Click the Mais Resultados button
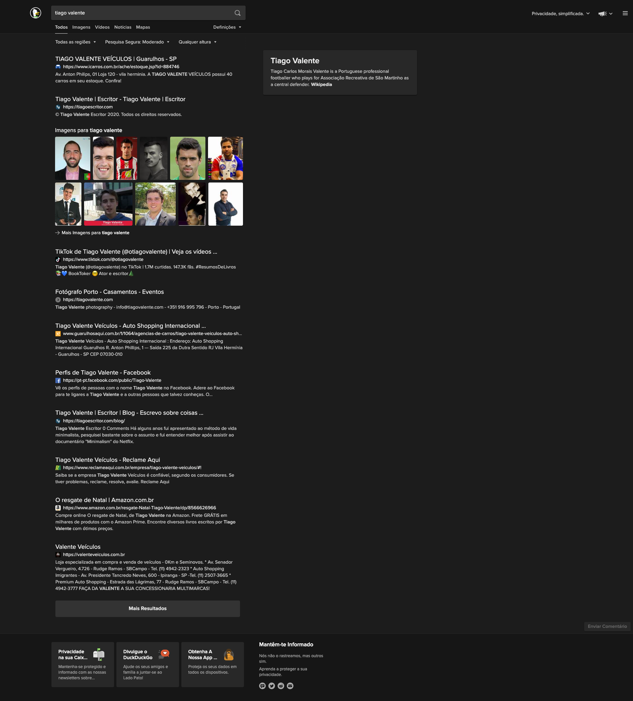Viewport: 633px width, 701px height. [x=147, y=608]
